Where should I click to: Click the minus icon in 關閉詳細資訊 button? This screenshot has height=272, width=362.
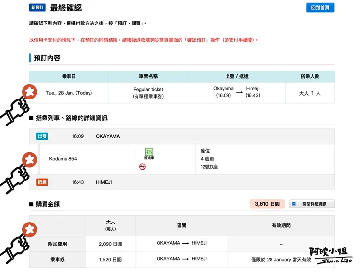click(294, 204)
